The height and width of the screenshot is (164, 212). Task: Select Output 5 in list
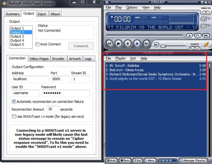point(21,45)
